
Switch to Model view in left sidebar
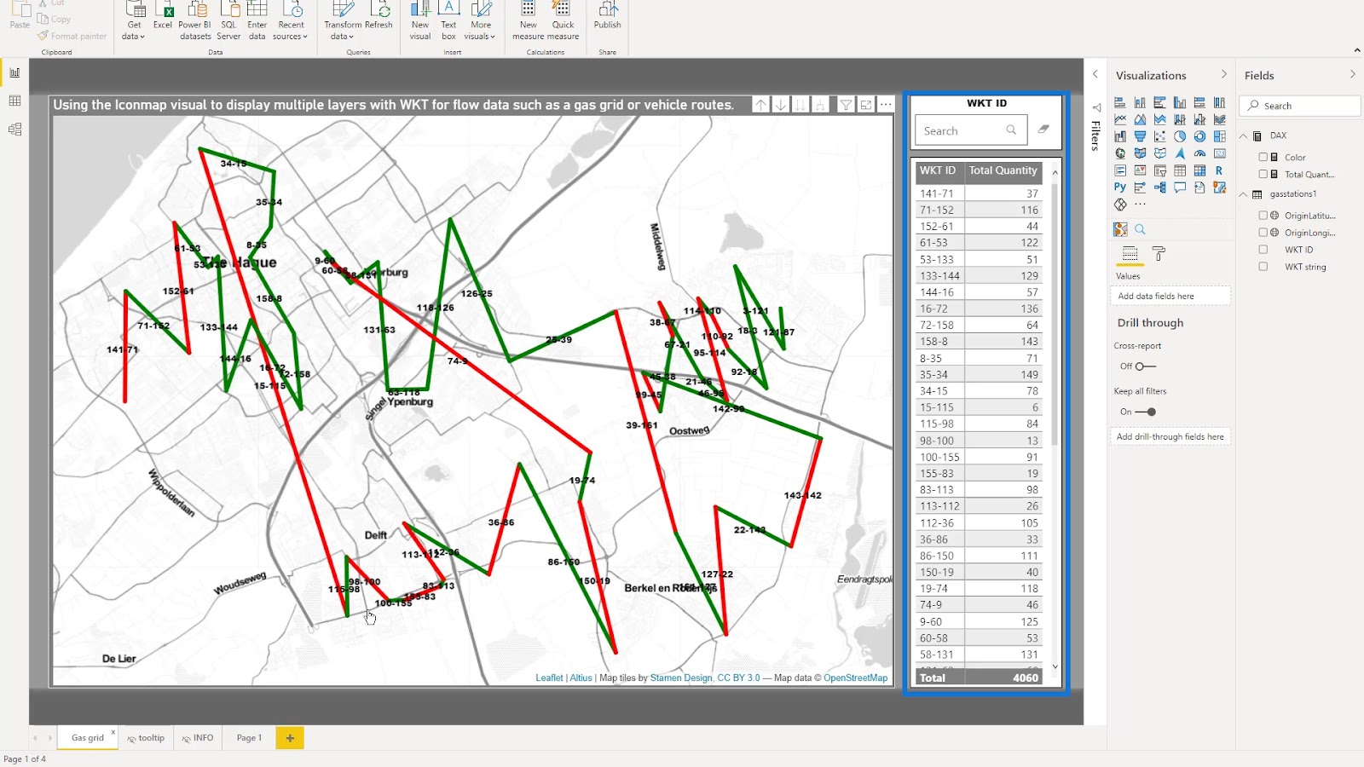[x=14, y=130]
